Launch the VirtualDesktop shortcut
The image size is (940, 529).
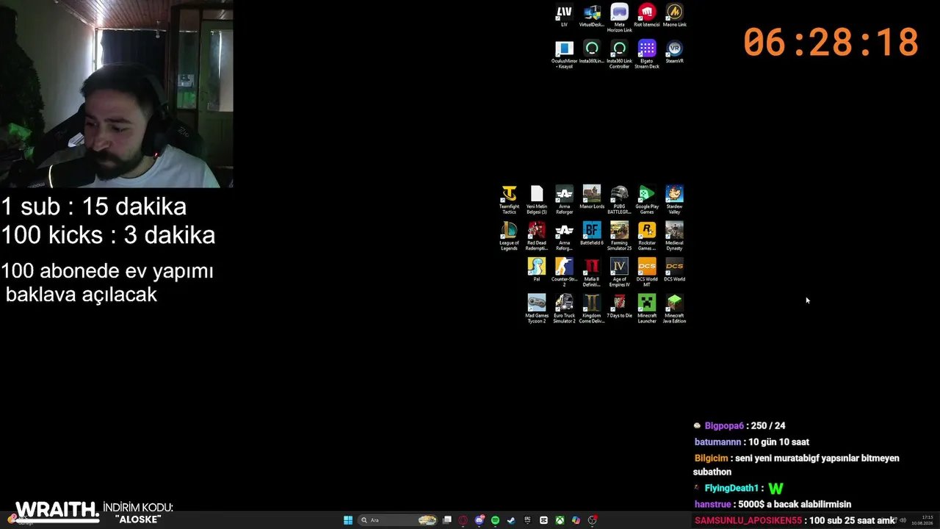pyautogui.click(x=592, y=15)
